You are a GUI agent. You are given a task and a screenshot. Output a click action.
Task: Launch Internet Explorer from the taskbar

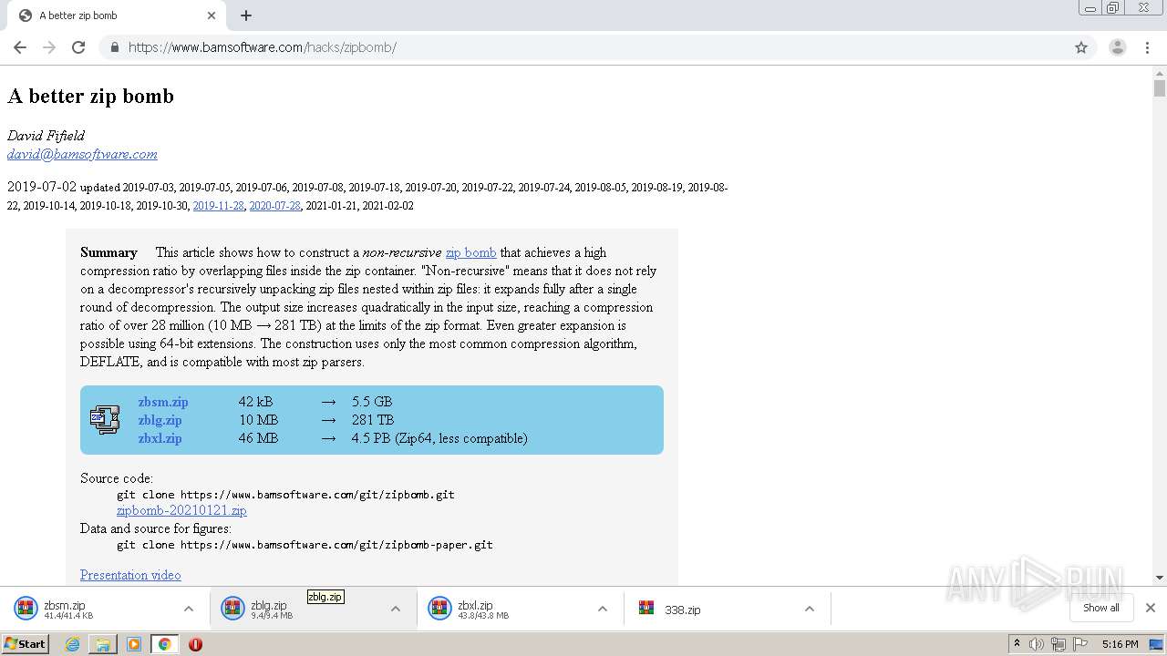point(73,644)
